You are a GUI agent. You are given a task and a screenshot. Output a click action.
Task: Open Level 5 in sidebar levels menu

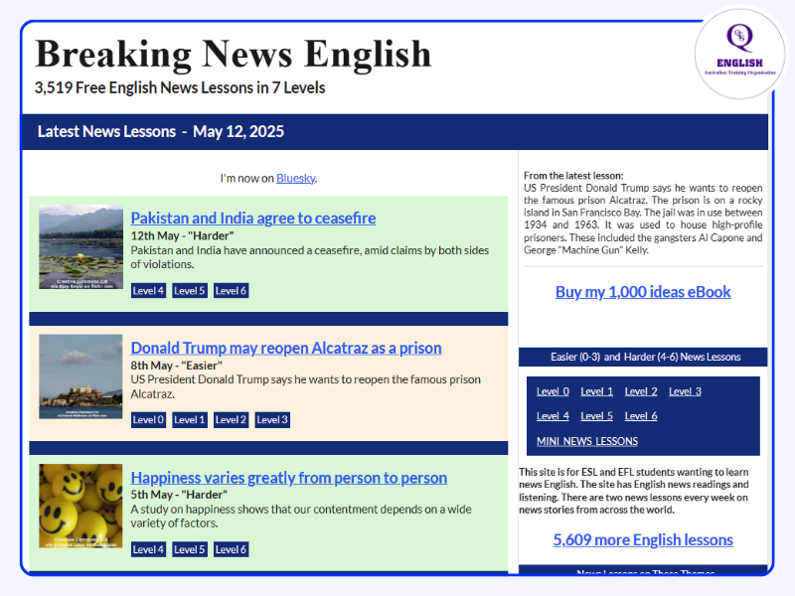coord(597,416)
